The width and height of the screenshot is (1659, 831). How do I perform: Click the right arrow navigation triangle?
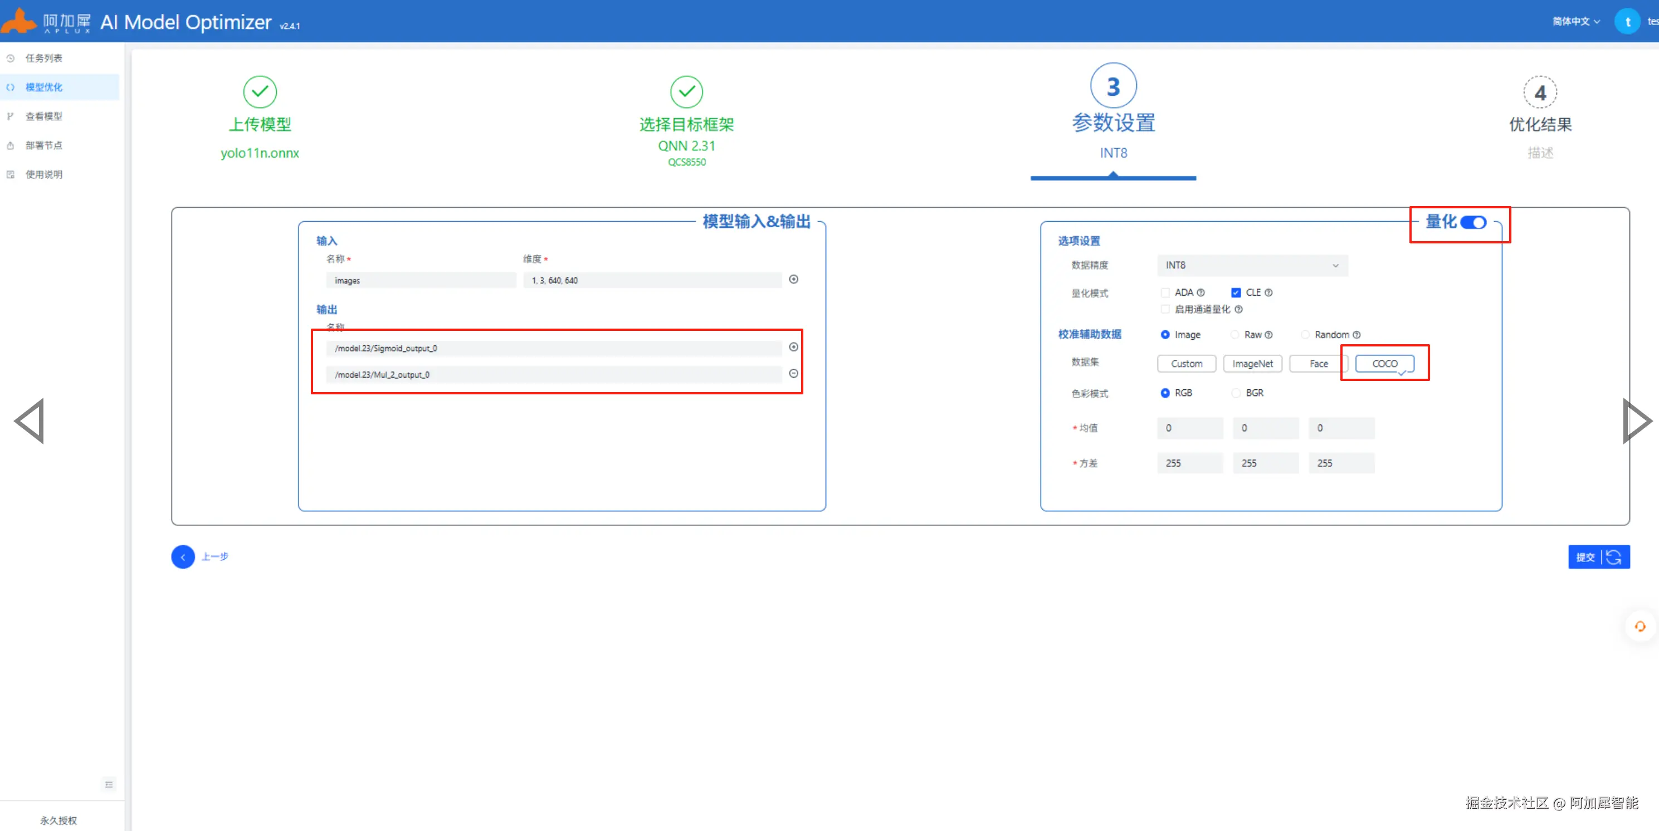pos(1637,421)
